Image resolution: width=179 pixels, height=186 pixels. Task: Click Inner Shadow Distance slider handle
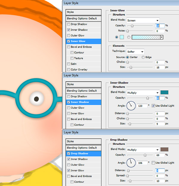click(x=127, y=114)
